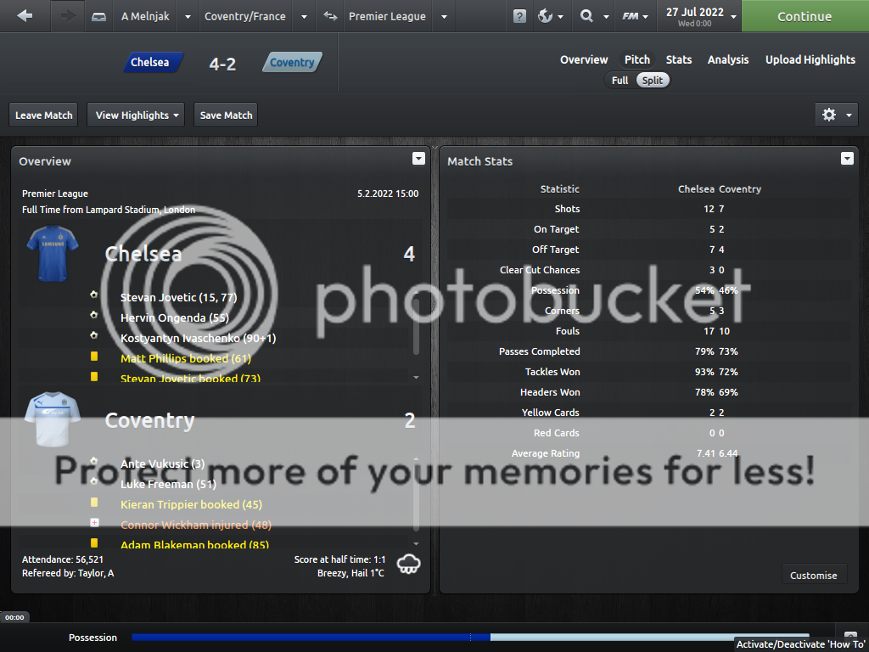Open the View Highlights dropdown
The image size is (869, 652).
pos(137,115)
